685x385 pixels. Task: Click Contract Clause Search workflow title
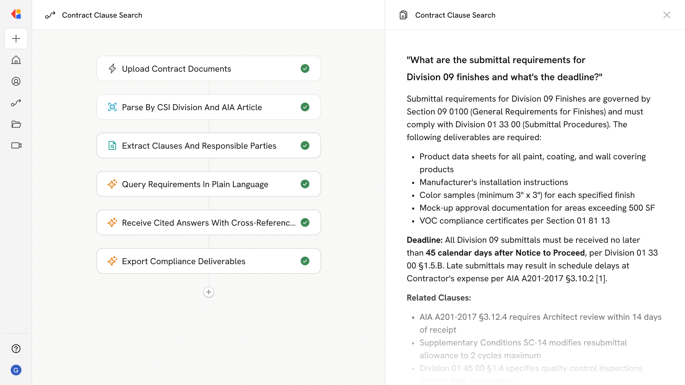tap(102, 15)
